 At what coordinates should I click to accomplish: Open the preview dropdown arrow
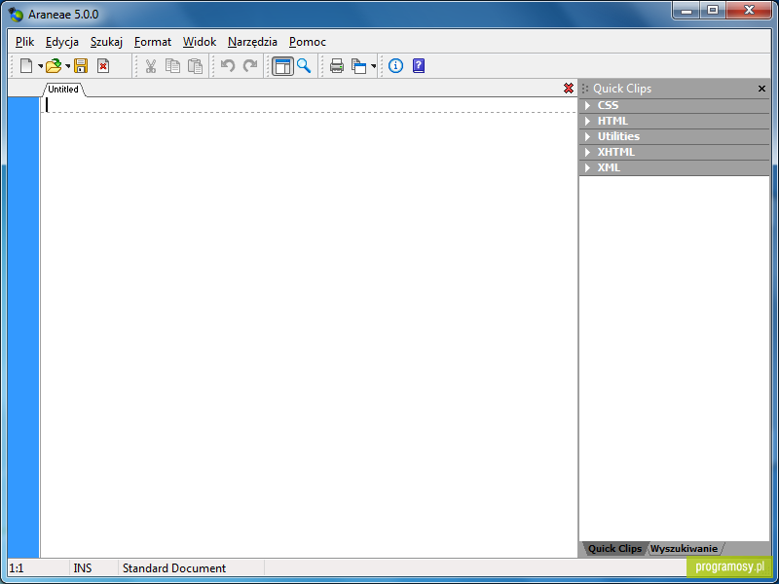click(374, 66)
